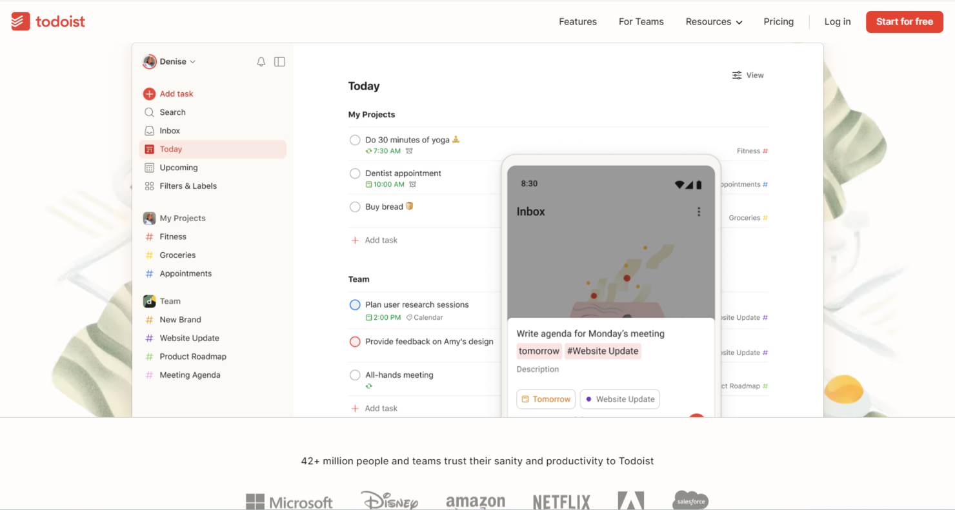Click the Website Update project chip
The height and width of the screenshot is (510, 955).
click(x=619, y=399)
